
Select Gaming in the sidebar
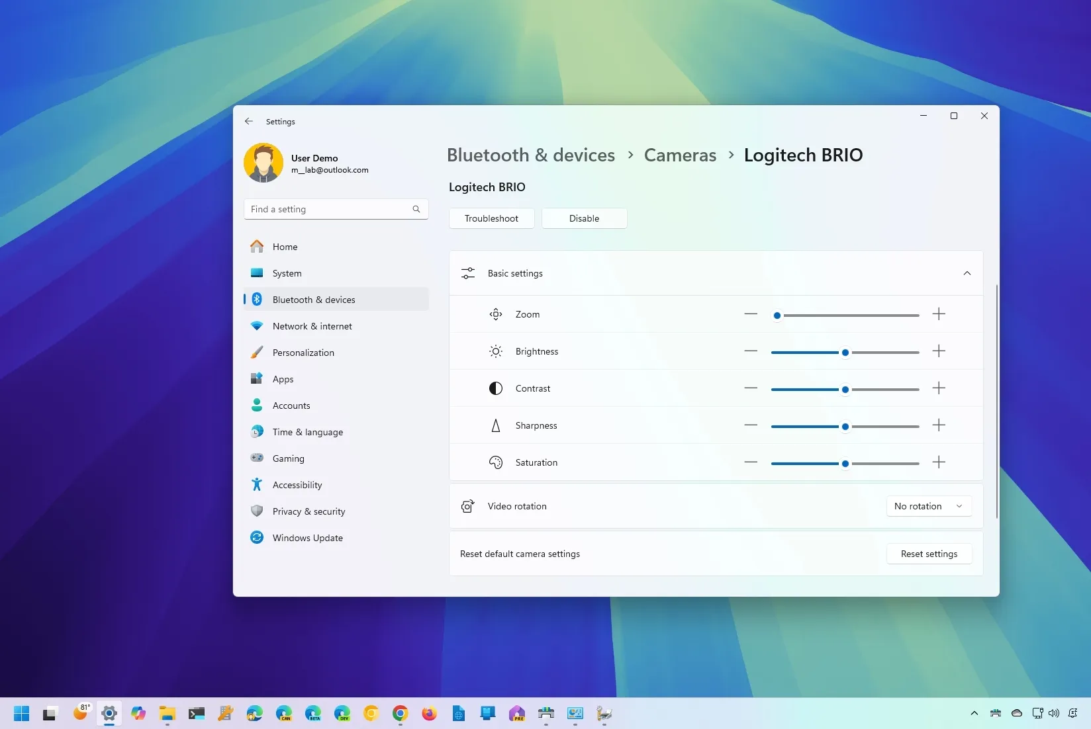pos(287,458)
